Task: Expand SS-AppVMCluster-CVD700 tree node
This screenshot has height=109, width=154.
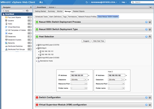Action: coord(37,45)
